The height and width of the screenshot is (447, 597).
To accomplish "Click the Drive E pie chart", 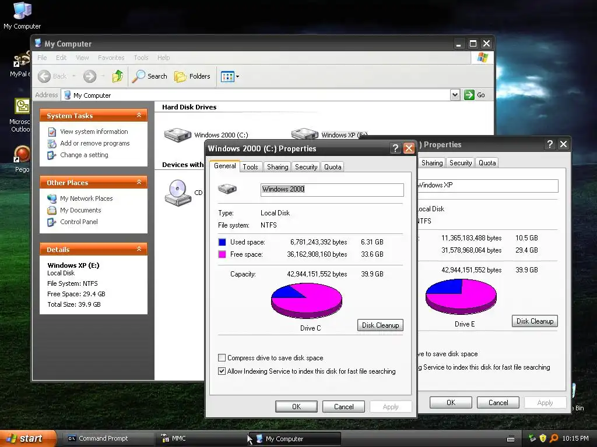I will click(x=461, y=297).
